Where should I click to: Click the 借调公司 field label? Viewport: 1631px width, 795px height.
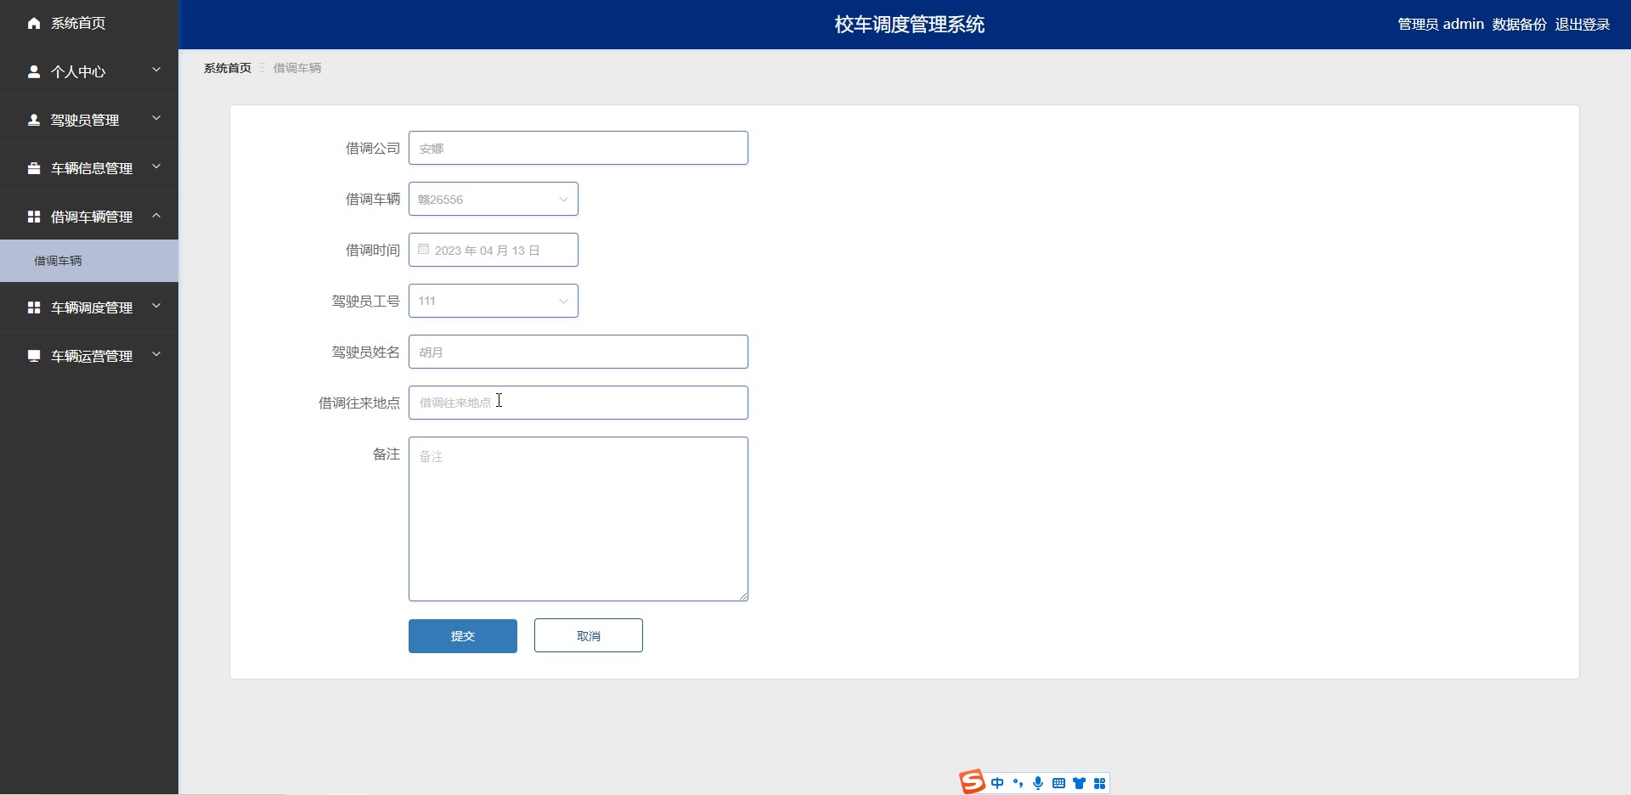pyautogui.click(x=373, y=148)
